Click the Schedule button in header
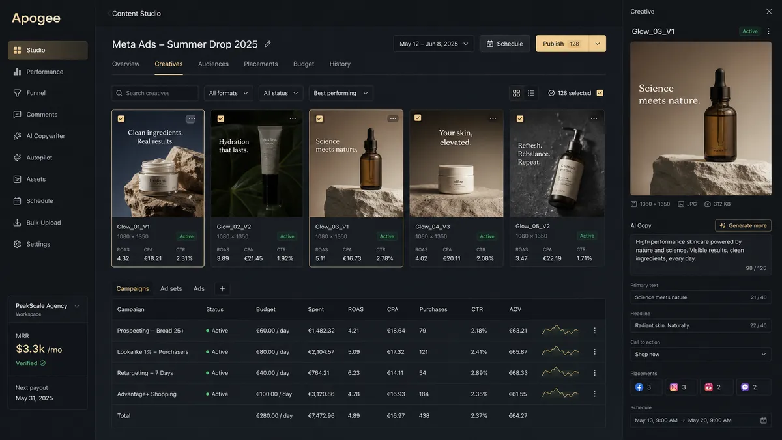The height and width of the screenshot is (440, 782). click(x=505, y=44)
